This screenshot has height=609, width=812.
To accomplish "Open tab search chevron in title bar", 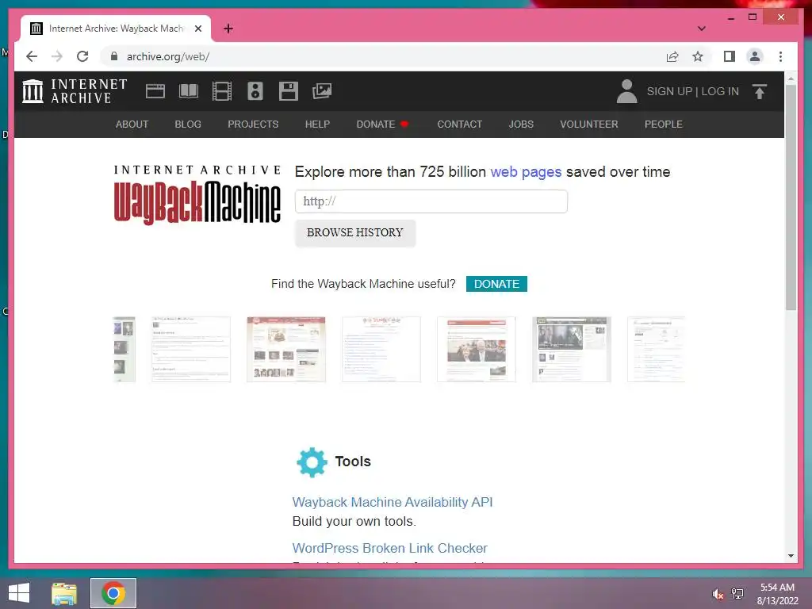I will click(701, 29).
